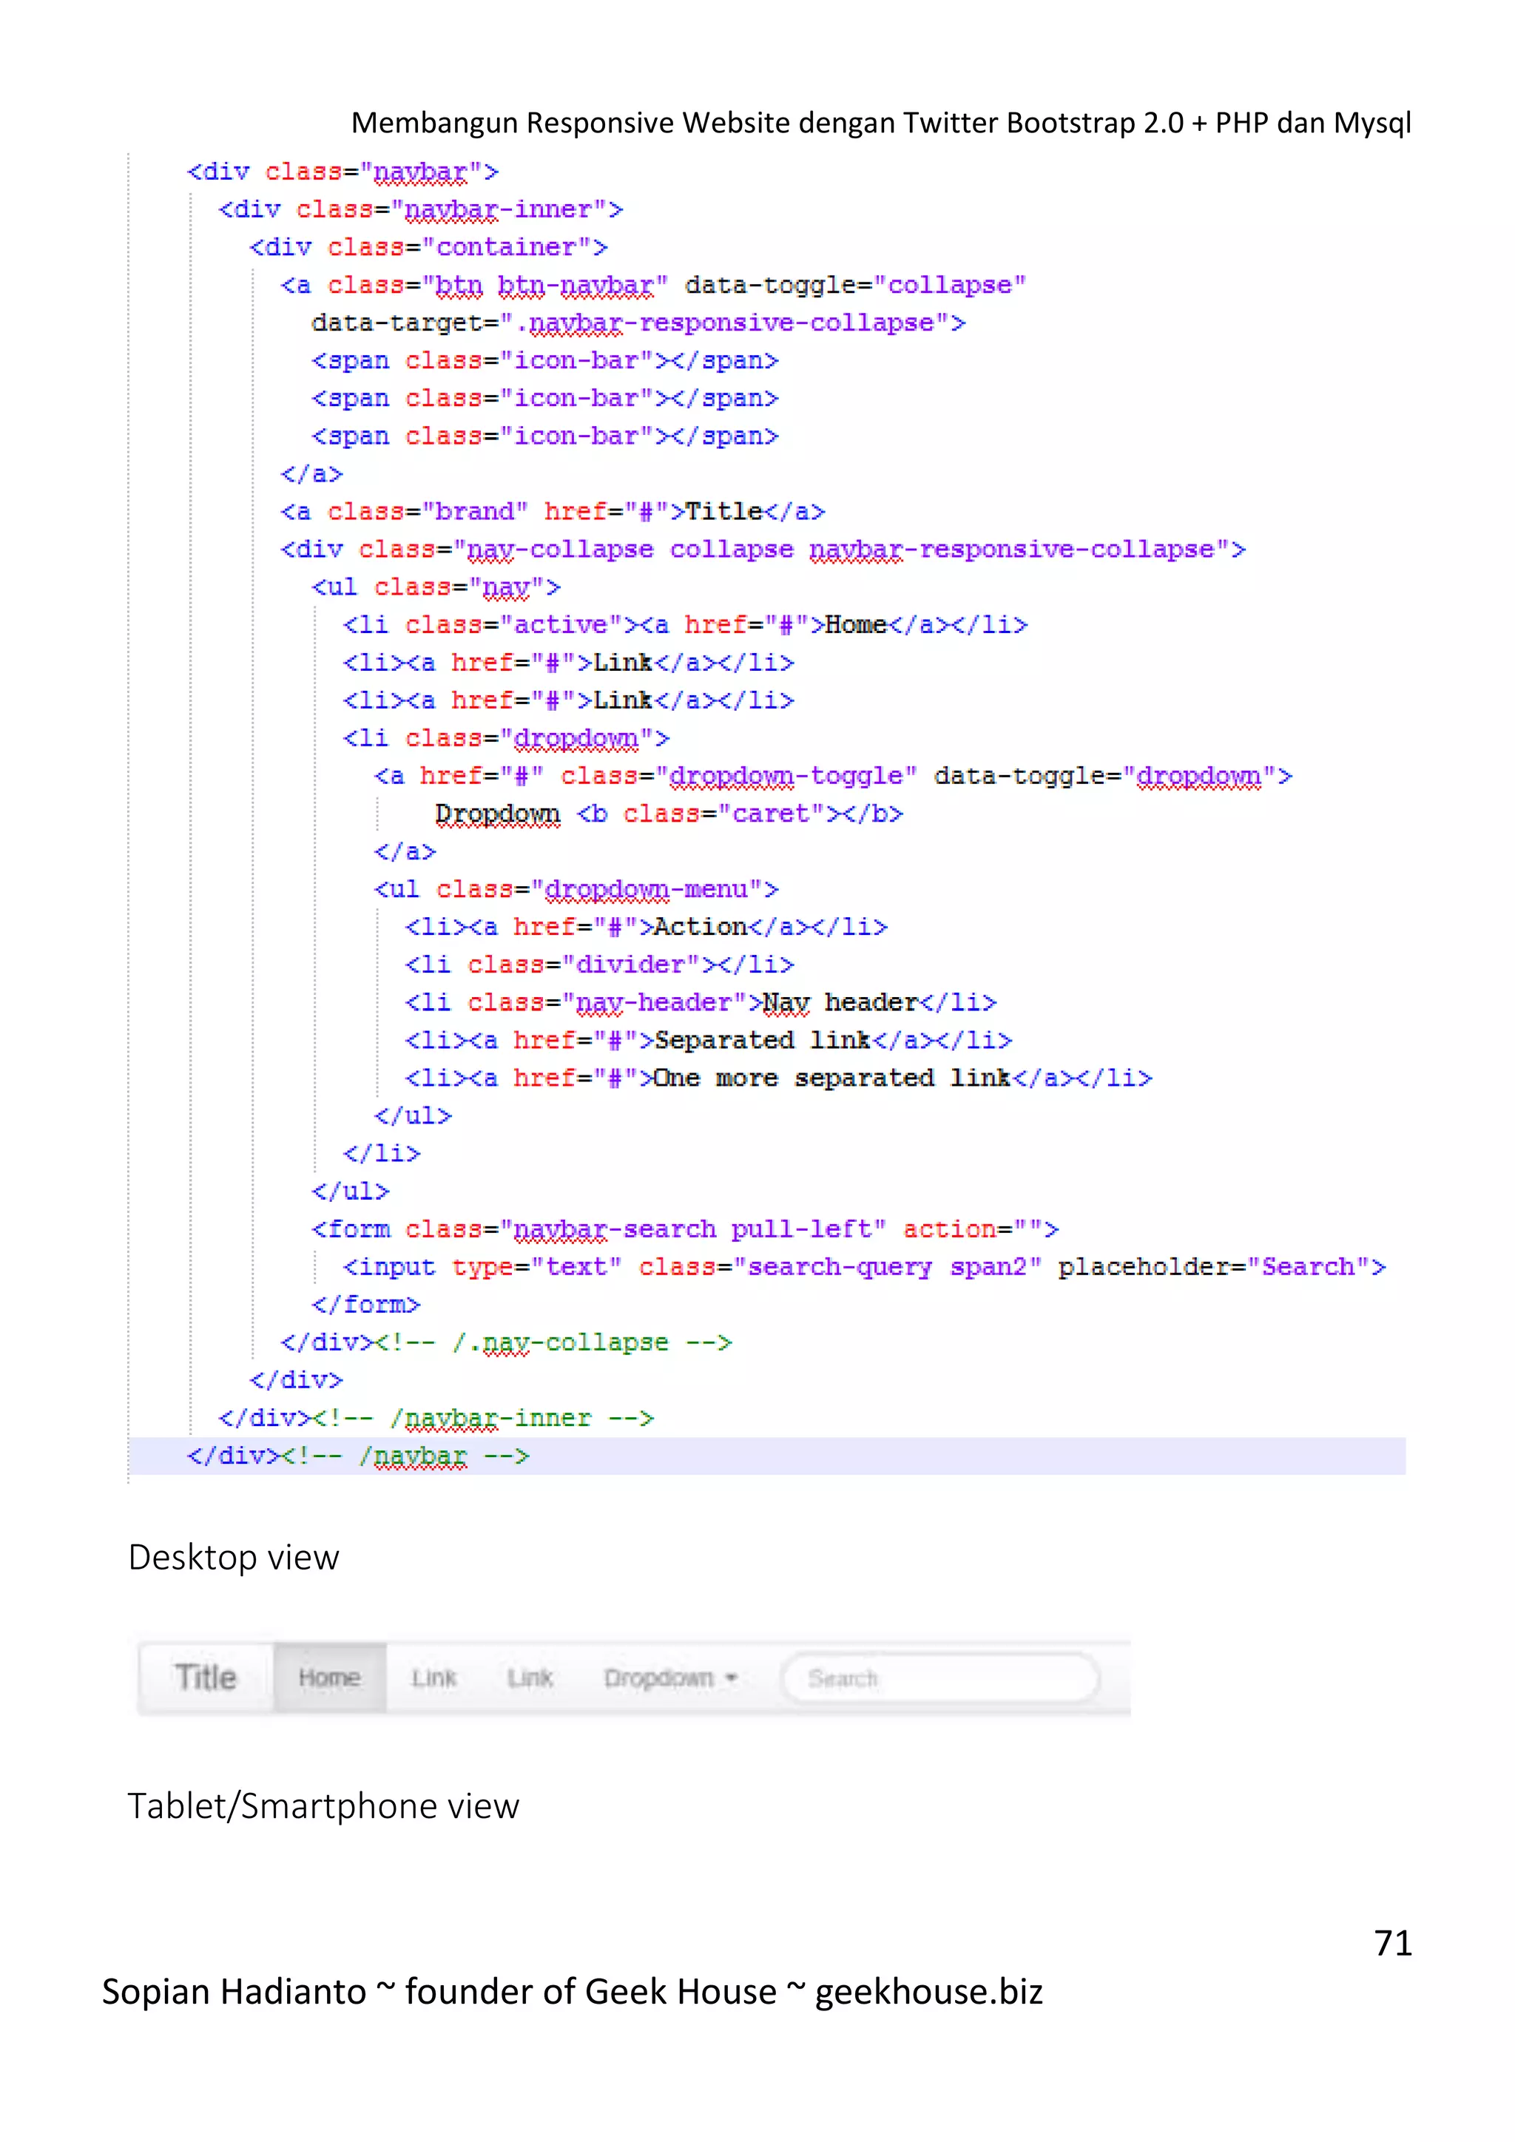Click the /navbar-inner comment line
The height and width of the screenshot is (2142, 1515).
tap(436, 1418)
